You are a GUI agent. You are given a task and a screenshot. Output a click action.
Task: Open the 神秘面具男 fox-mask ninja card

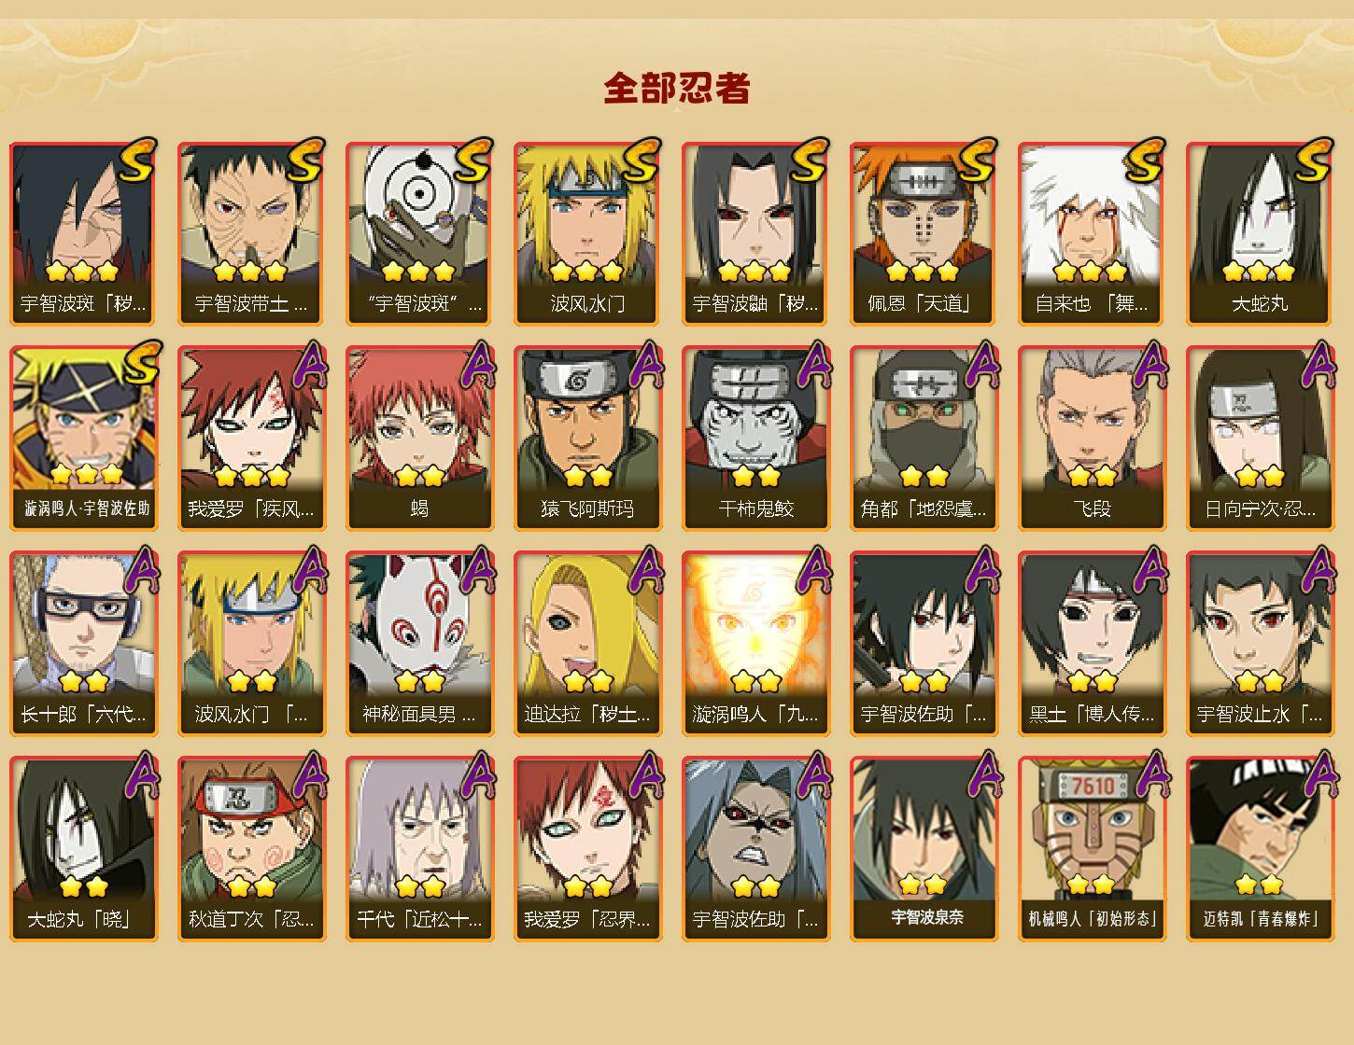[419, 644]
